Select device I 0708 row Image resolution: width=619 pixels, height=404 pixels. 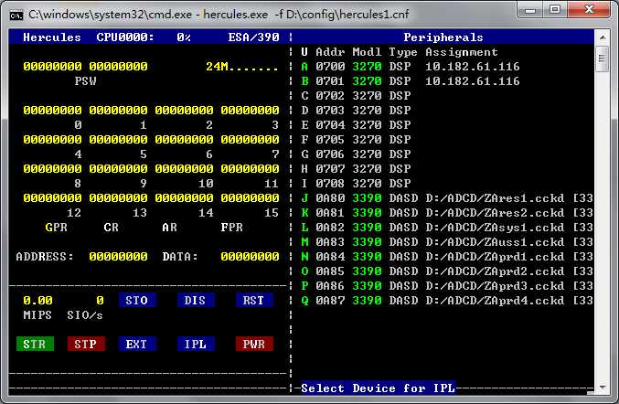[356, 183]
